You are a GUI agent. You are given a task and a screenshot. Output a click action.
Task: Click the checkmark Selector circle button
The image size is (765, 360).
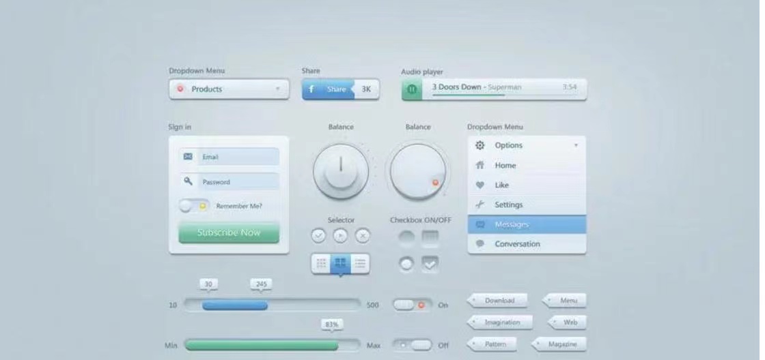click(x=318, y=235)
